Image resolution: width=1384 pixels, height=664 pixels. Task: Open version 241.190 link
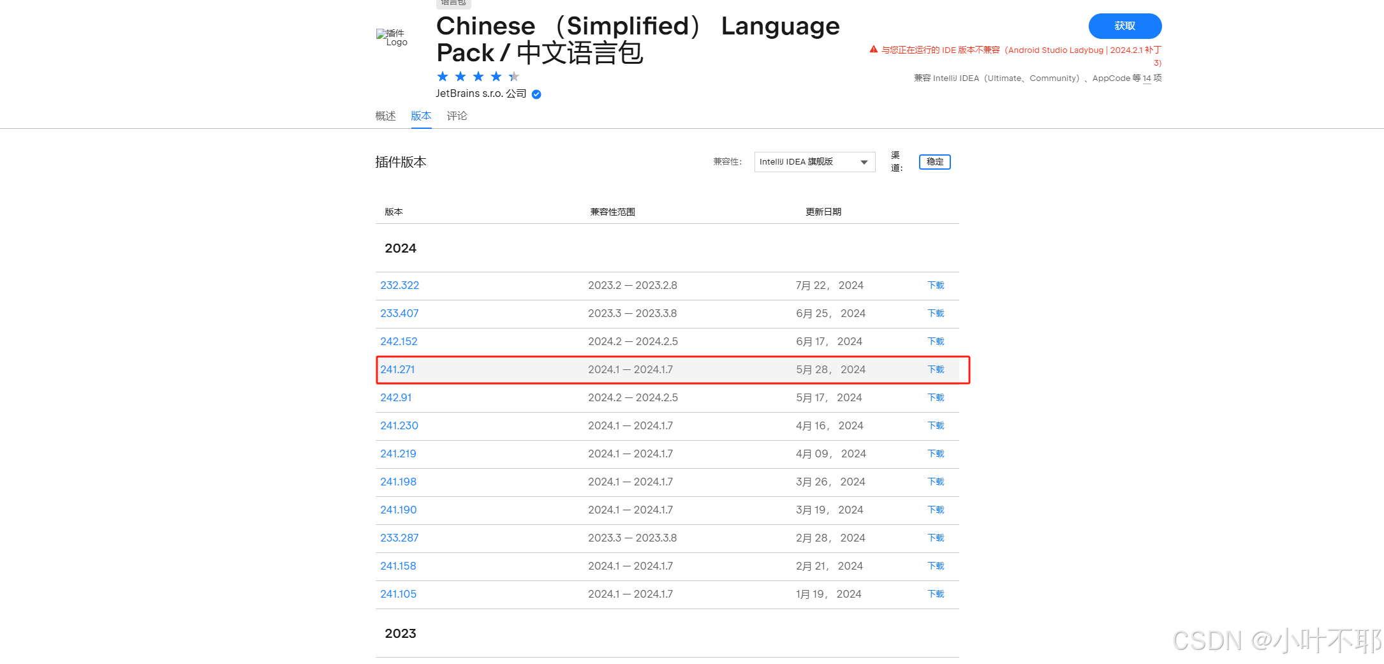(399, 510)
